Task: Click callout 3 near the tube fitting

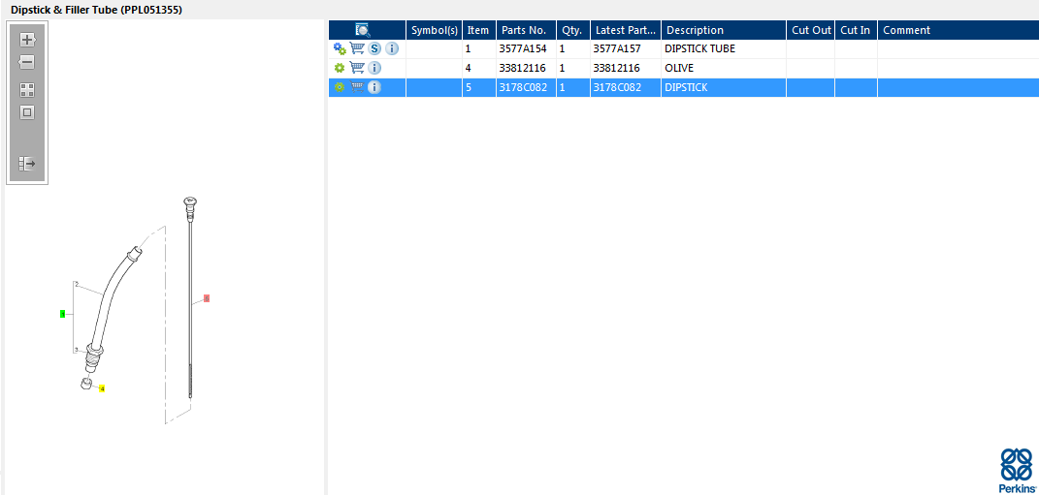Action: pos(77,350)
